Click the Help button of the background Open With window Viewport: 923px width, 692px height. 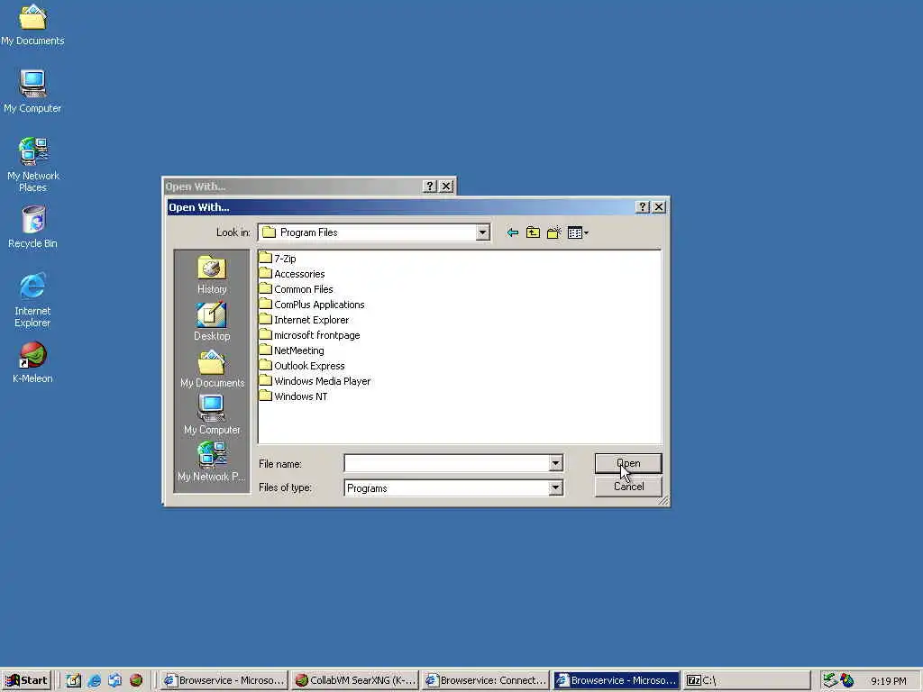[430, 186]
